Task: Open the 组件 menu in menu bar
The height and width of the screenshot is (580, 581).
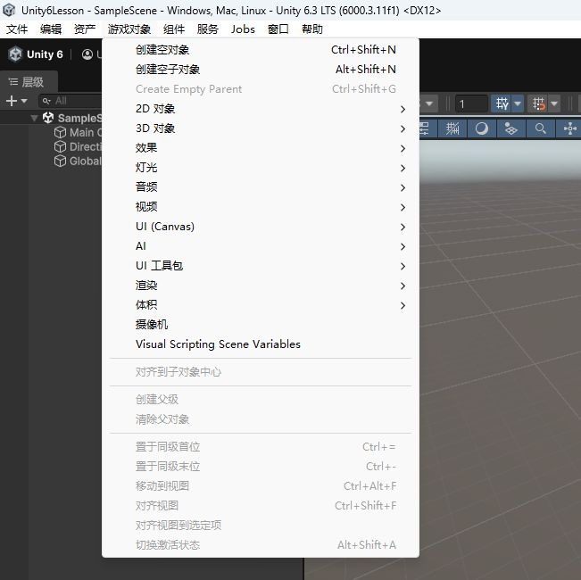Action: point(174,29)
